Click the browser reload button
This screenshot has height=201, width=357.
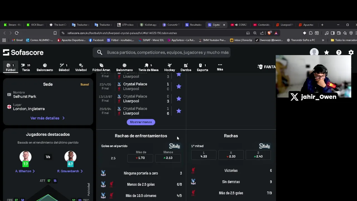point(17,33)
